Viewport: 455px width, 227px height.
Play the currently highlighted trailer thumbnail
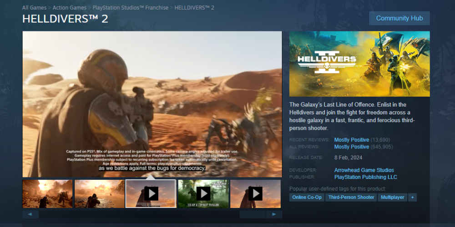151,194
